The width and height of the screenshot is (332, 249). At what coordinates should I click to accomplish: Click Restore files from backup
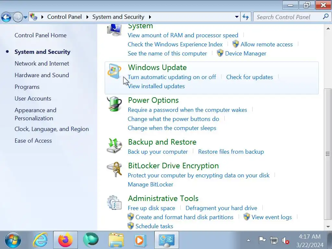click(x=231, y=152)
